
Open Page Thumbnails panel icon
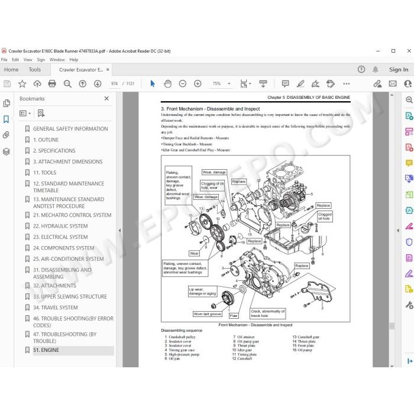pos(7,103)
